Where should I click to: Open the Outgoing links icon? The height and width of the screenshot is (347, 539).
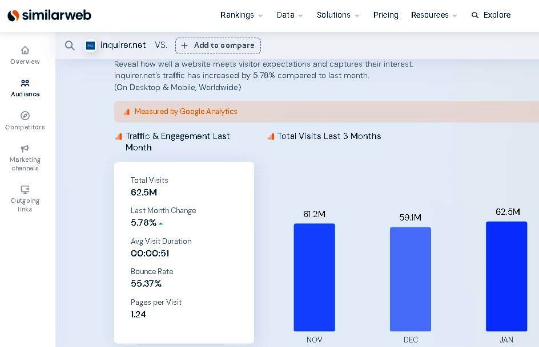click(x=25, y=190)
